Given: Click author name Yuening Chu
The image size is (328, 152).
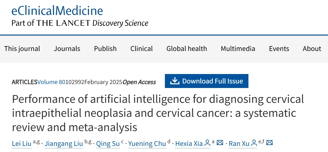Looking at the screenshot, I should (147, 144).
